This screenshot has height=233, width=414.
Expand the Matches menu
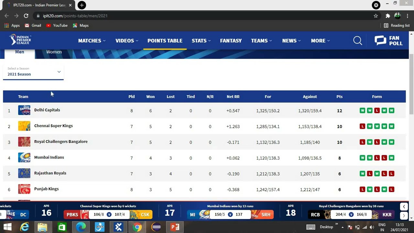click(92, 40)
